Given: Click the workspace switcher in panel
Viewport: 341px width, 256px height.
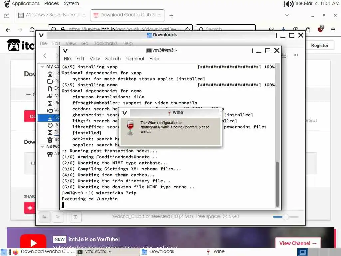Looking at the screenshot, I should pyautogui.click(x=318, y=252).
